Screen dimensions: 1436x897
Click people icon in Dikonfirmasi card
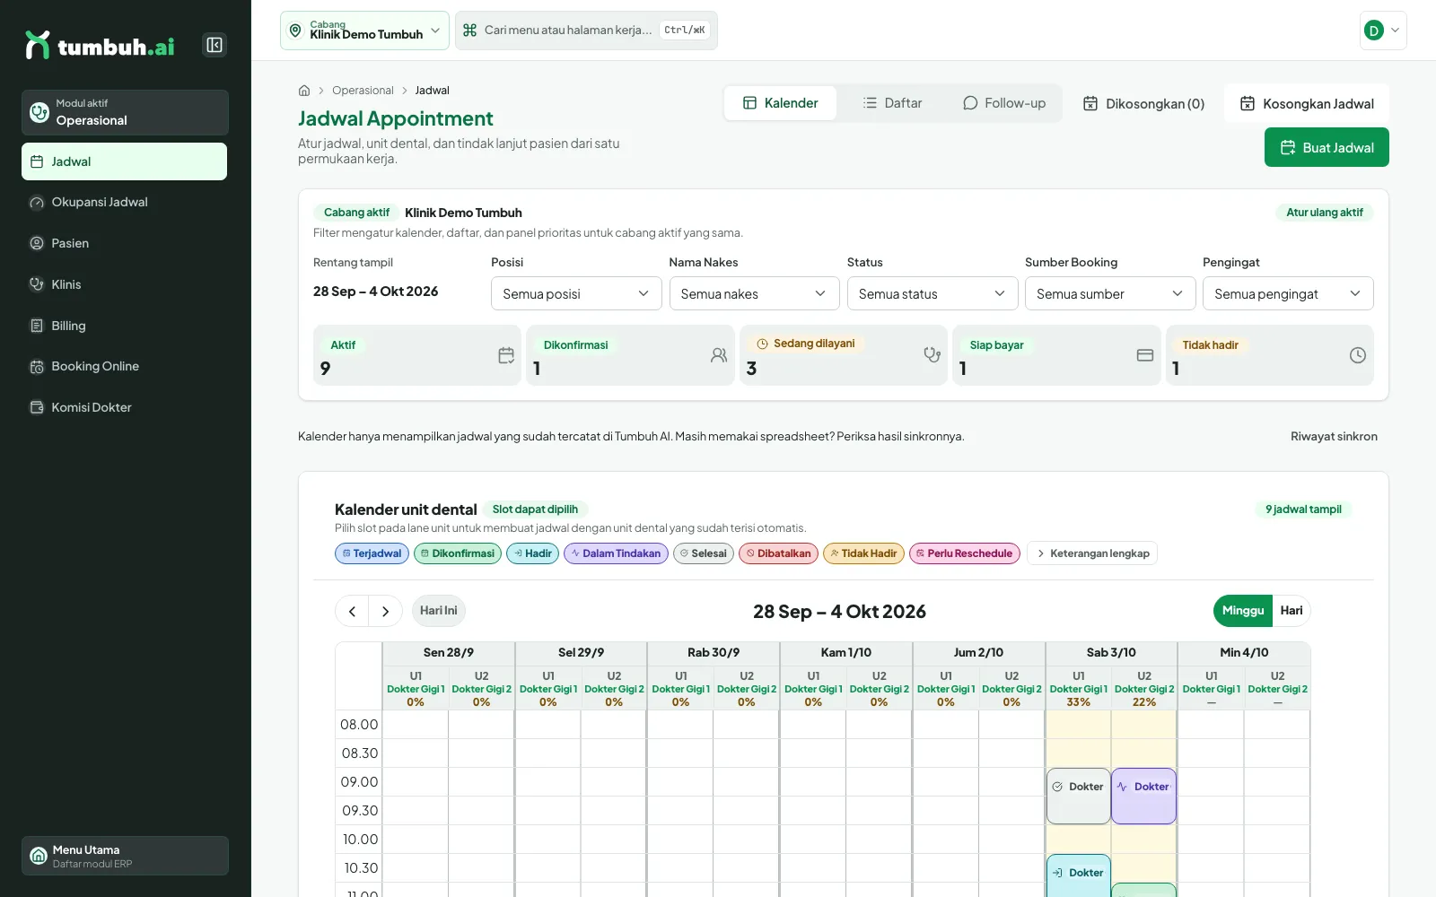tap(719, 355)
